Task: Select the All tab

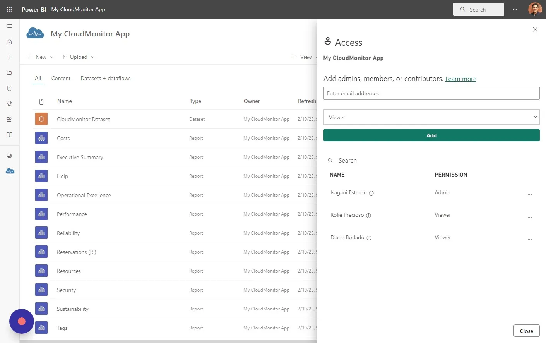Action: tap(38, 78)
